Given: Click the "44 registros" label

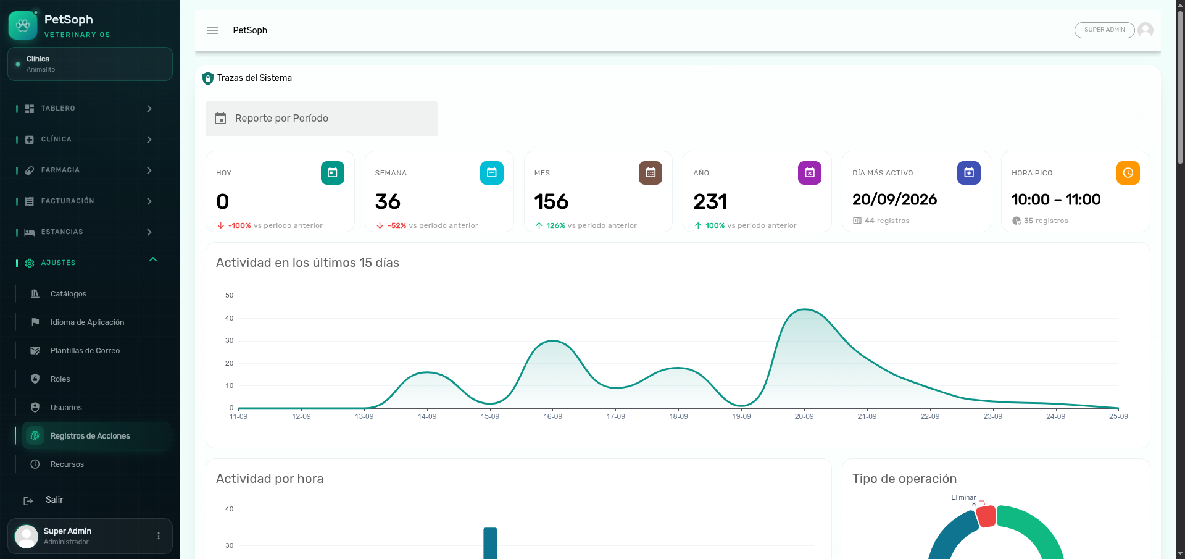Looking at the screenshot, I should (887, 221).
